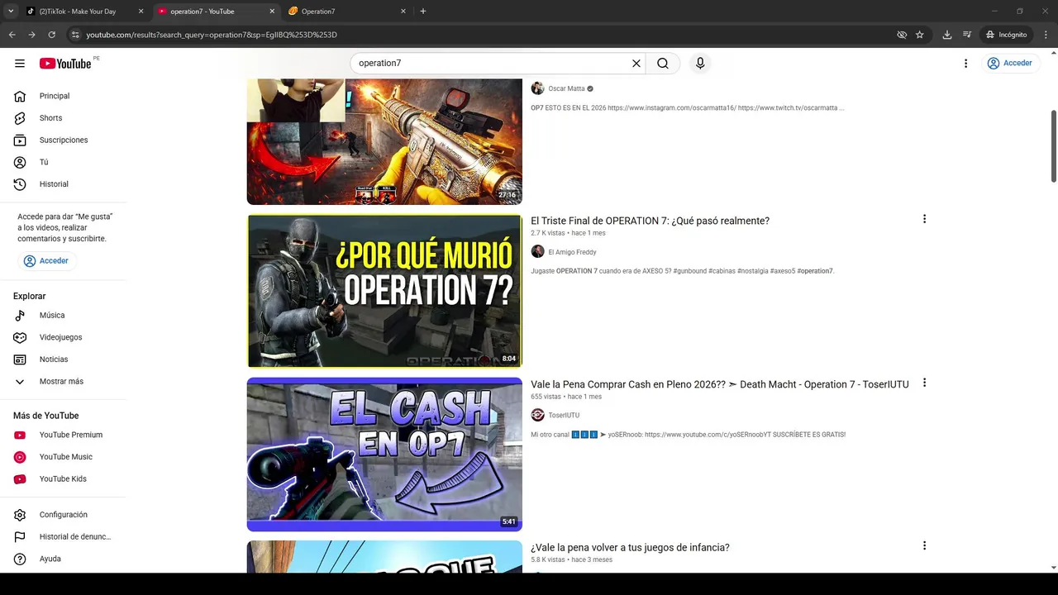The height and width of the screenshot is (595, 1058).
Task: Open a new browser tab
Action: (423, 12)
